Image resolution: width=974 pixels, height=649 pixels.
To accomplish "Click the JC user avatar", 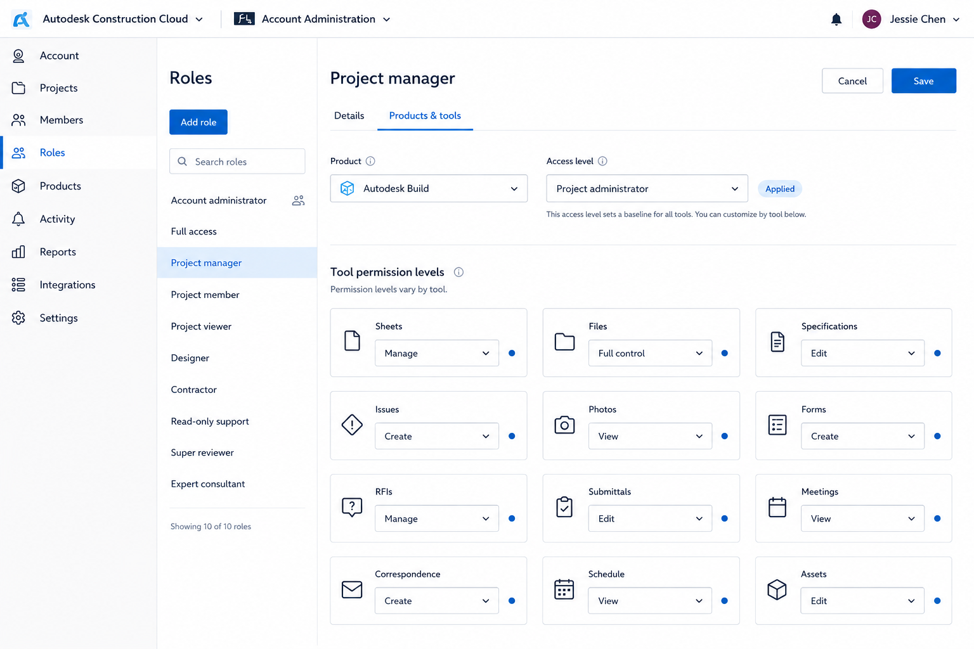I will (871, 19).
